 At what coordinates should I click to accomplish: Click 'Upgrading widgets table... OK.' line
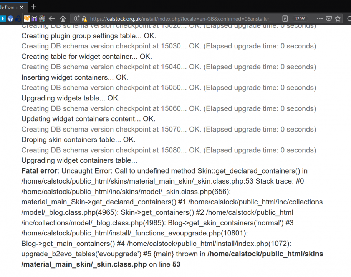click(x=71, y=98)
